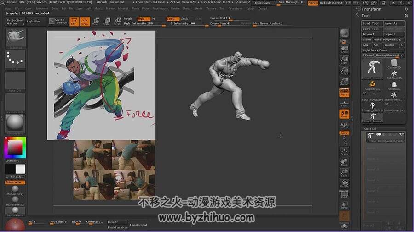Image resolution: width=414 pixels, height=232 pixels.
Task: Toggle the Rgb paint mode
Action: (144, 19)
